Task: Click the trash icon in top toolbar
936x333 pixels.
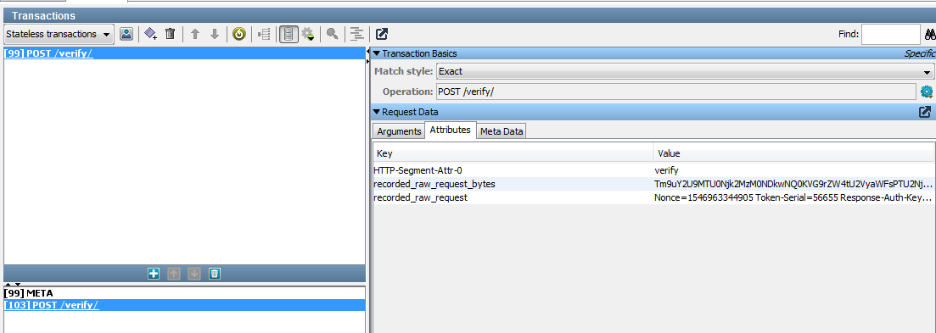Action: (170, 34)
